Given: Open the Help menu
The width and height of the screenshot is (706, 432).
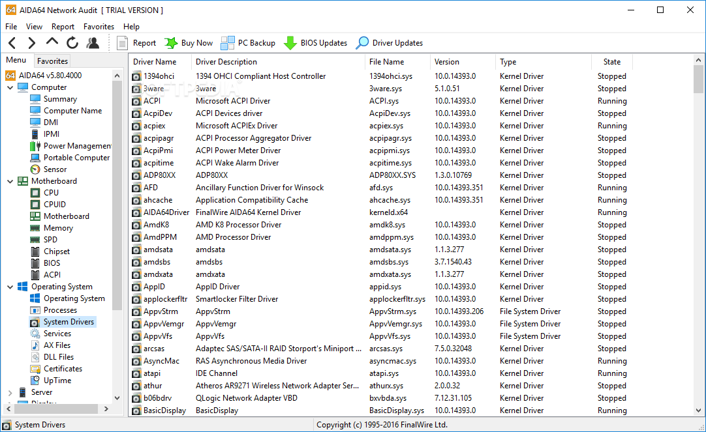Looking at the screenshot, I should 131,27.
